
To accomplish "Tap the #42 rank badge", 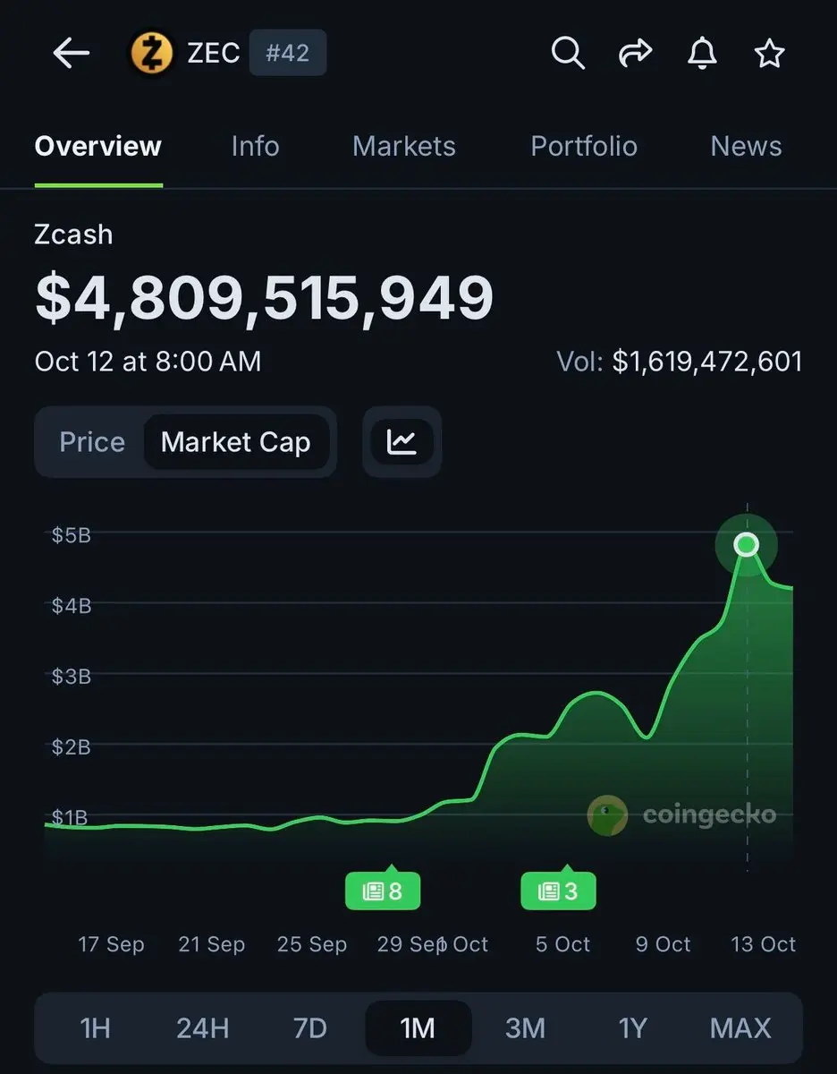I will 287,53.
